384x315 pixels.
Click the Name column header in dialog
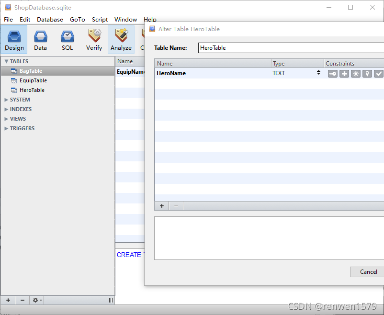213,64
